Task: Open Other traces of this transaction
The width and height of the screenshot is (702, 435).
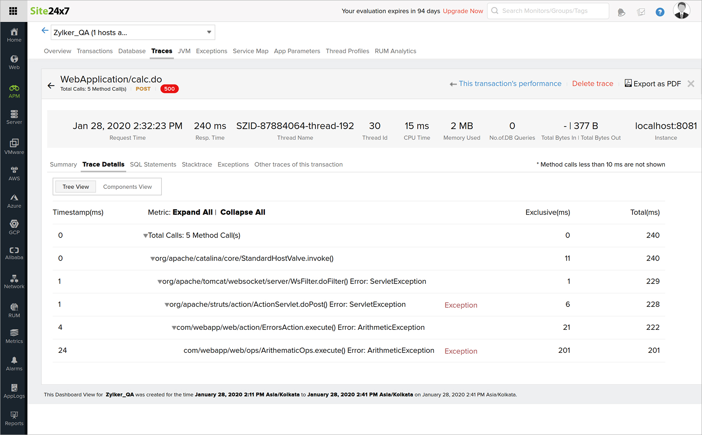Action: 298,164
